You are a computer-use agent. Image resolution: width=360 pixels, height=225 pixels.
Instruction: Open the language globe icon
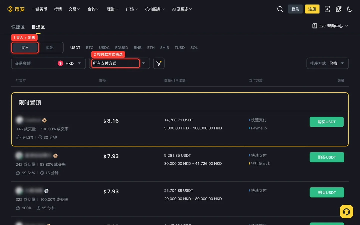[338, 9]
